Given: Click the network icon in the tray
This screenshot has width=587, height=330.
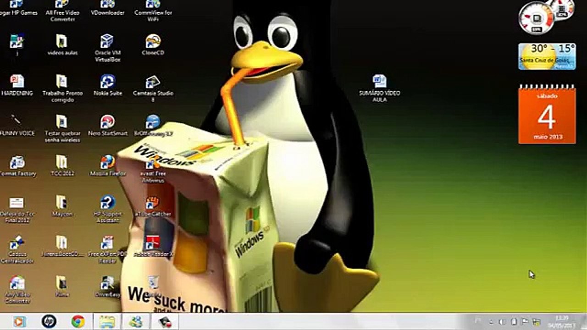Looking at the screenshot, I should point(536,322).
